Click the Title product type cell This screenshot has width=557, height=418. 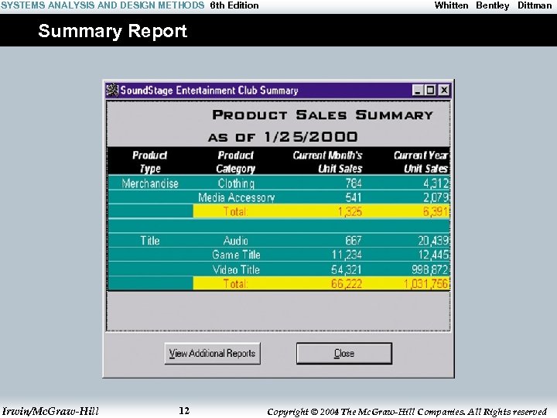point(150,241)
